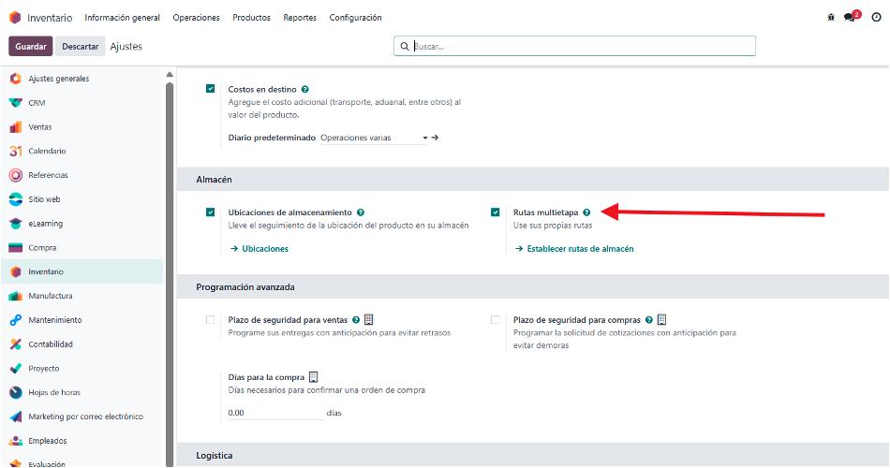
Task: Click the help icon beside Ubicaciones de almacenamiento
Action: coord(361,212)
